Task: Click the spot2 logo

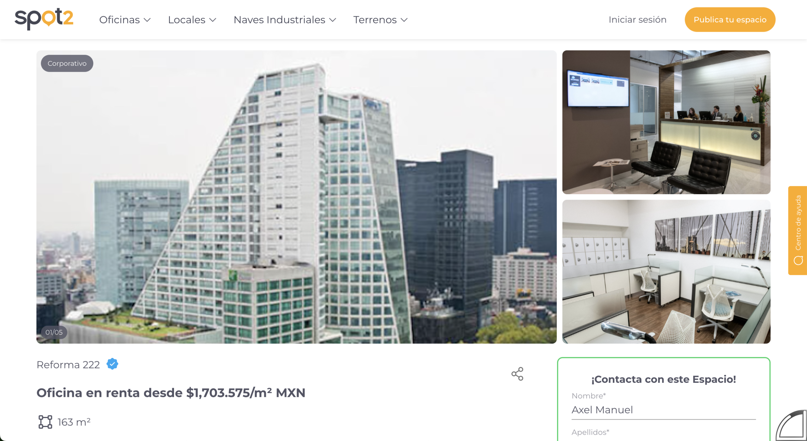Action: [44, 19]
